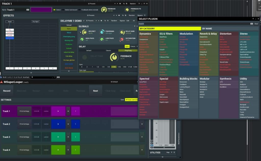261x161 pixels.
Task: Adjust the High-Pass knob
Action: point(82,39)
